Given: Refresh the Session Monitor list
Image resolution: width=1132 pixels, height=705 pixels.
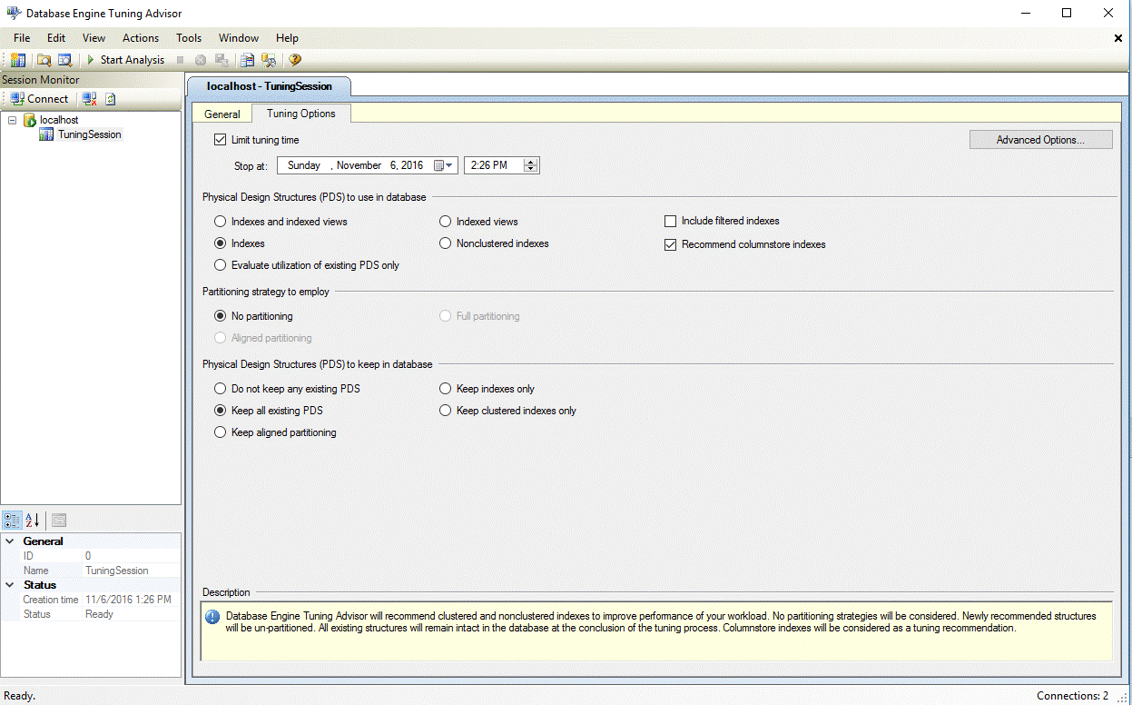Looking at the screenshot, I should [111, 99].
